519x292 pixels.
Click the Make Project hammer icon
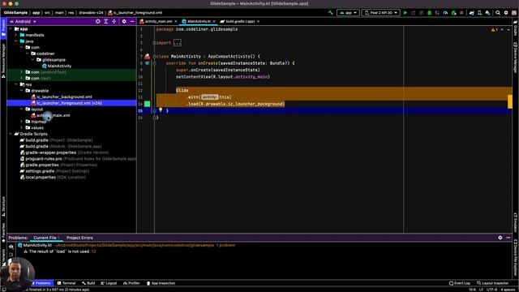[x=330, y=13]
